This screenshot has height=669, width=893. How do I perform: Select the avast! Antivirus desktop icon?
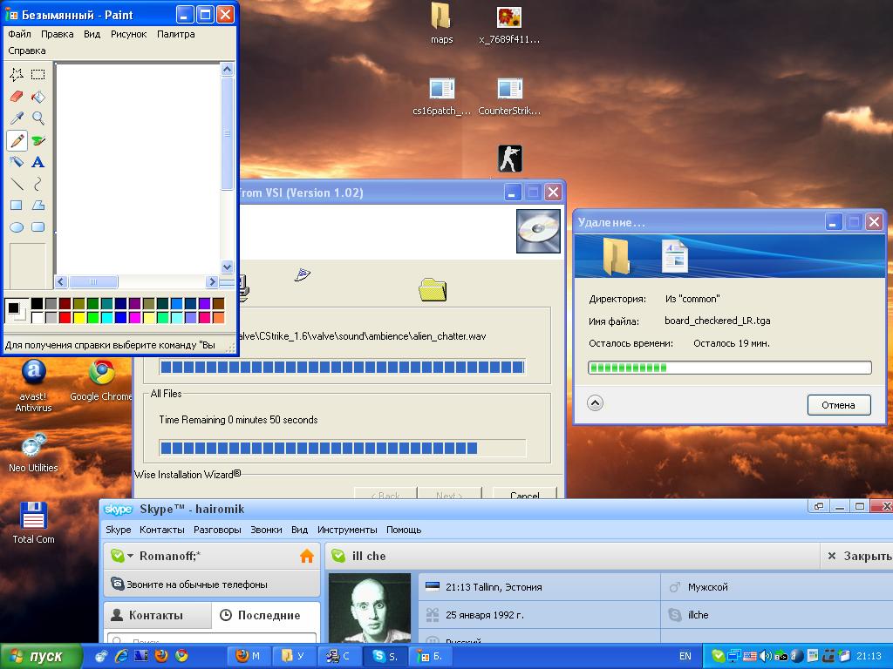[34, 385]
